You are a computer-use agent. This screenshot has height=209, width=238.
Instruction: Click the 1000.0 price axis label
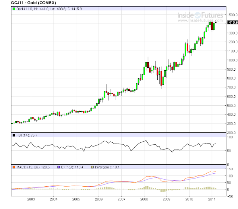(x=232, y=60)
